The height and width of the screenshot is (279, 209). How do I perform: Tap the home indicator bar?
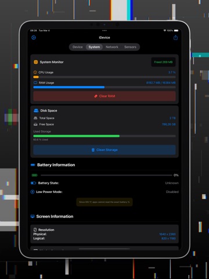[x=105, y=249]
